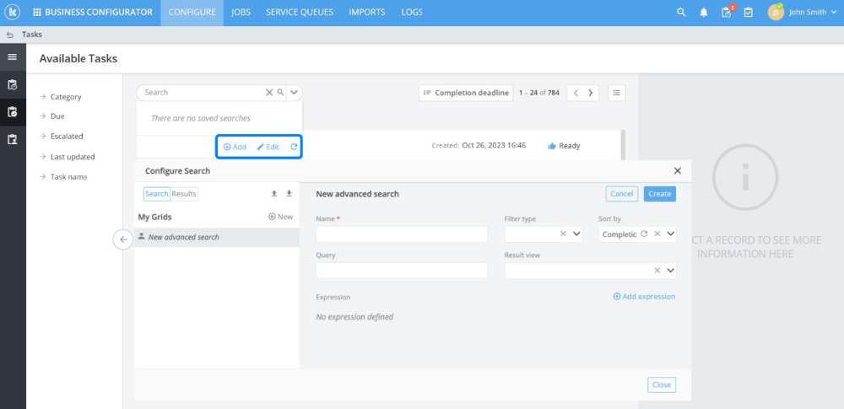Open Sort by dropdown

[x=670, y=234]
